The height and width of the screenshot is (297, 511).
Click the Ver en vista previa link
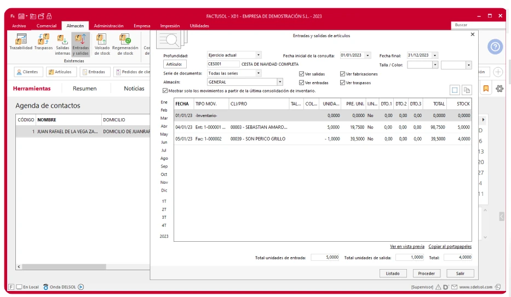tap(407, 247)
